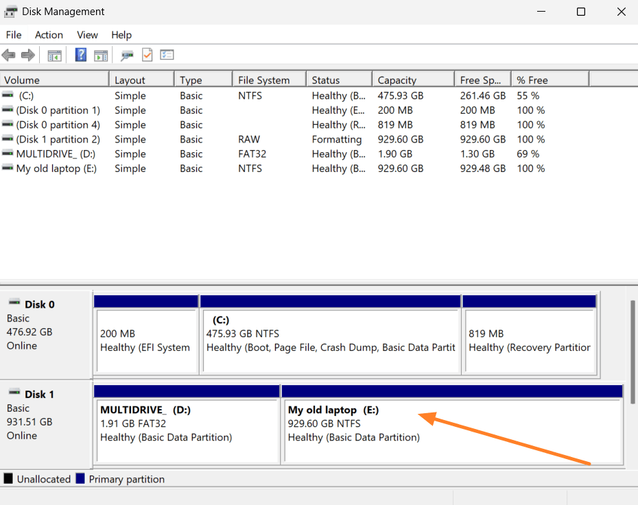638x505 pixels.
Task: Click the 55 % free cell
Action: (x=528, y=95)
